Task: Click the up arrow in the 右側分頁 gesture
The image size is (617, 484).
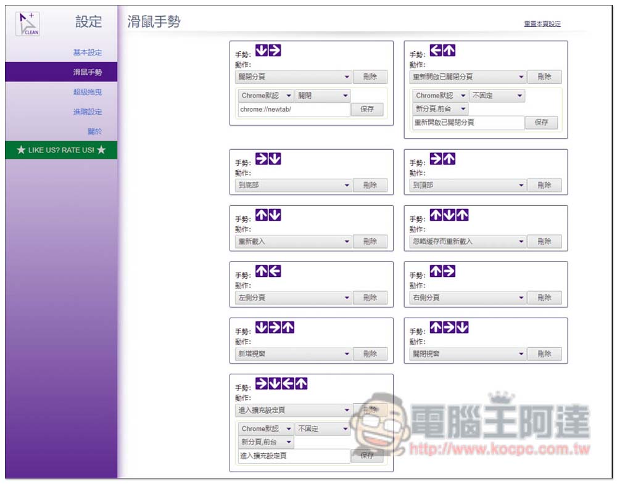Action: [436, 271]
